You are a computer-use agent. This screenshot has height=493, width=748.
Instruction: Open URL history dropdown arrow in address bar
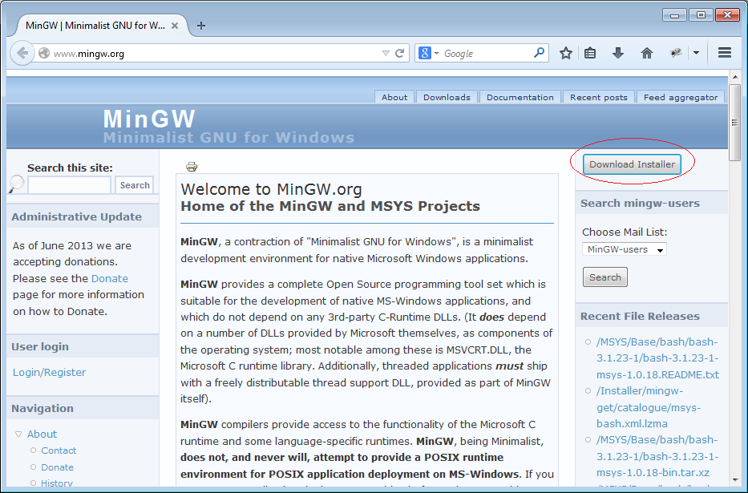tap(386, 54)
